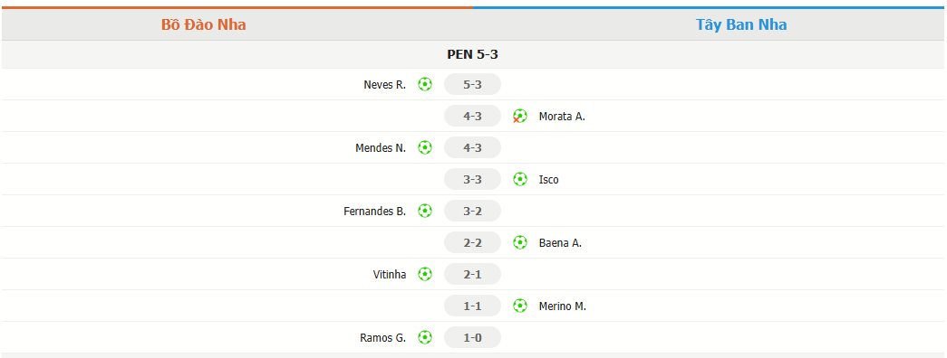Click Morata's missed penalty icon
947x358 pixels.
[x=519, y=117]
